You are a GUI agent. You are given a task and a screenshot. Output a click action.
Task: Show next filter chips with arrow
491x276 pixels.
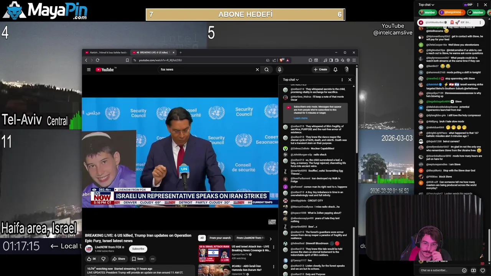coord(270,239)
